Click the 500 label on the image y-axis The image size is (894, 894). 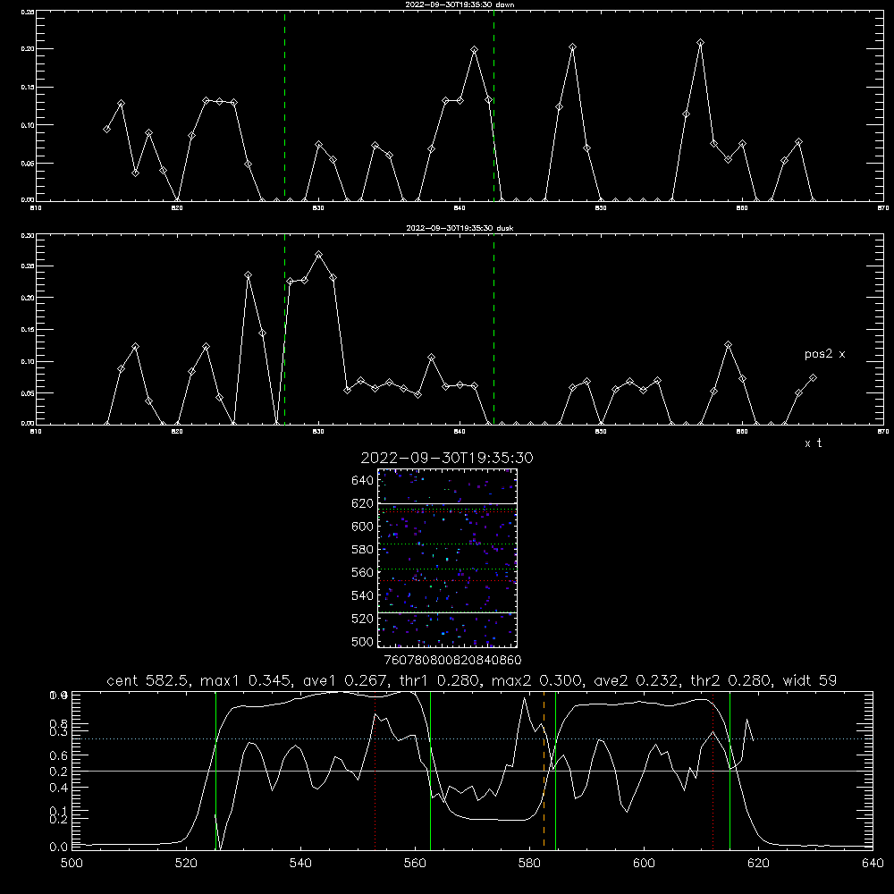(x=363, y=642)
